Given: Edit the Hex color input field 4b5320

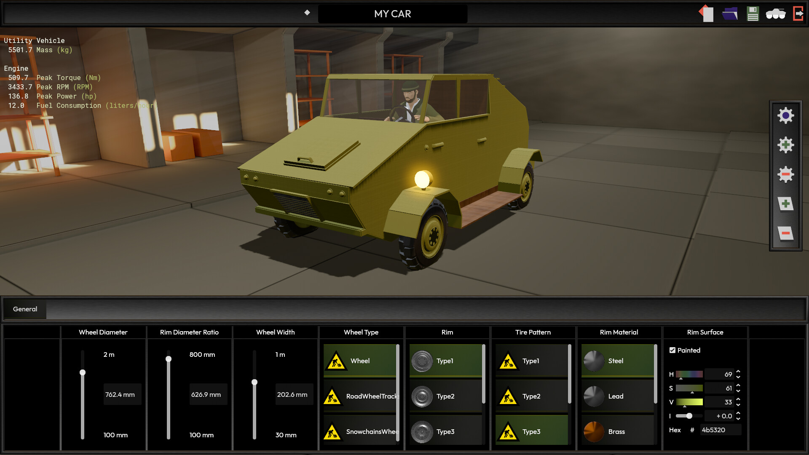Looking at the screenshot, I should pos(721,430).
